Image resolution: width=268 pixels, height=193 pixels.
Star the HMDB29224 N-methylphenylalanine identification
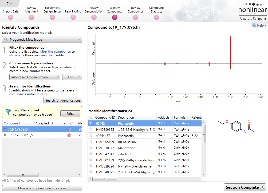click(91, 166)
